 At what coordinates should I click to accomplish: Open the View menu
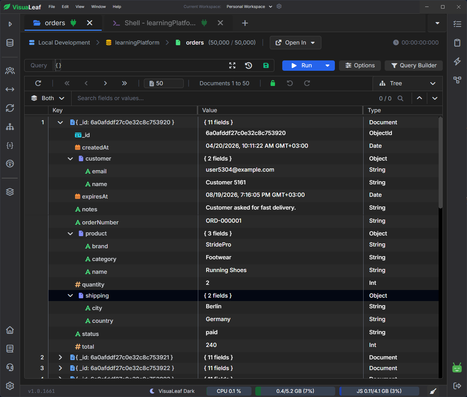[x=80, y=7]
